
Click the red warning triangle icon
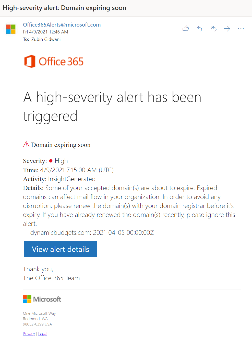26,145
